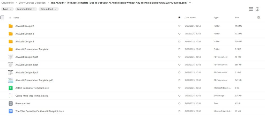The image size is (265, 117).
Task: Open the Type filter dropdown
Action: pyautogui.click(x=7, y=9)
